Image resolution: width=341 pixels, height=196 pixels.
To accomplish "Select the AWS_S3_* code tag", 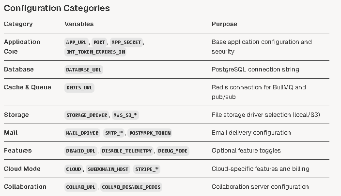I will tap(125, 115).
